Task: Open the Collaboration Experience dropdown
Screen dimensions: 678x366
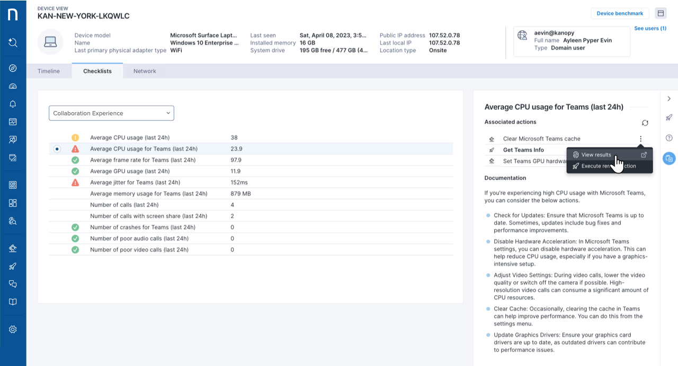Action: pyautogui.click(x=111, y=113)
